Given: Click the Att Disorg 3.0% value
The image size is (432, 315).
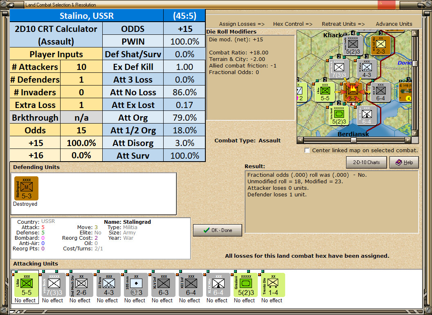Looking at the screenshot, I should (184, 143).
